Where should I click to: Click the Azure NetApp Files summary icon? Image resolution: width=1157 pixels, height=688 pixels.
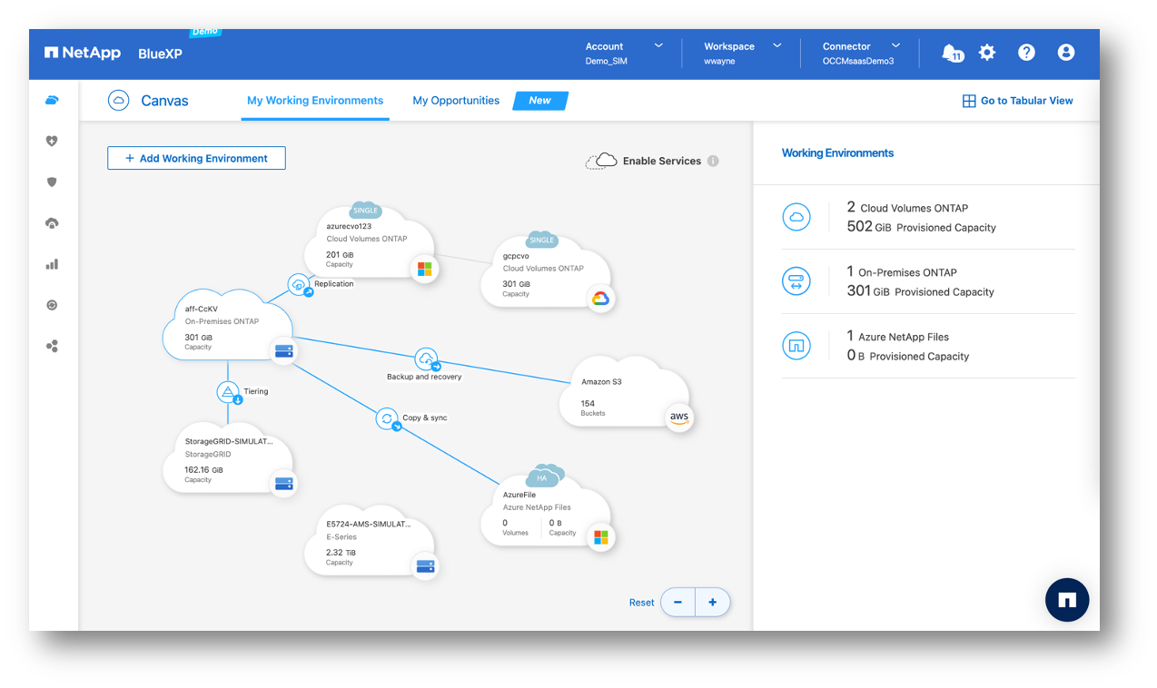pos(796,346)
